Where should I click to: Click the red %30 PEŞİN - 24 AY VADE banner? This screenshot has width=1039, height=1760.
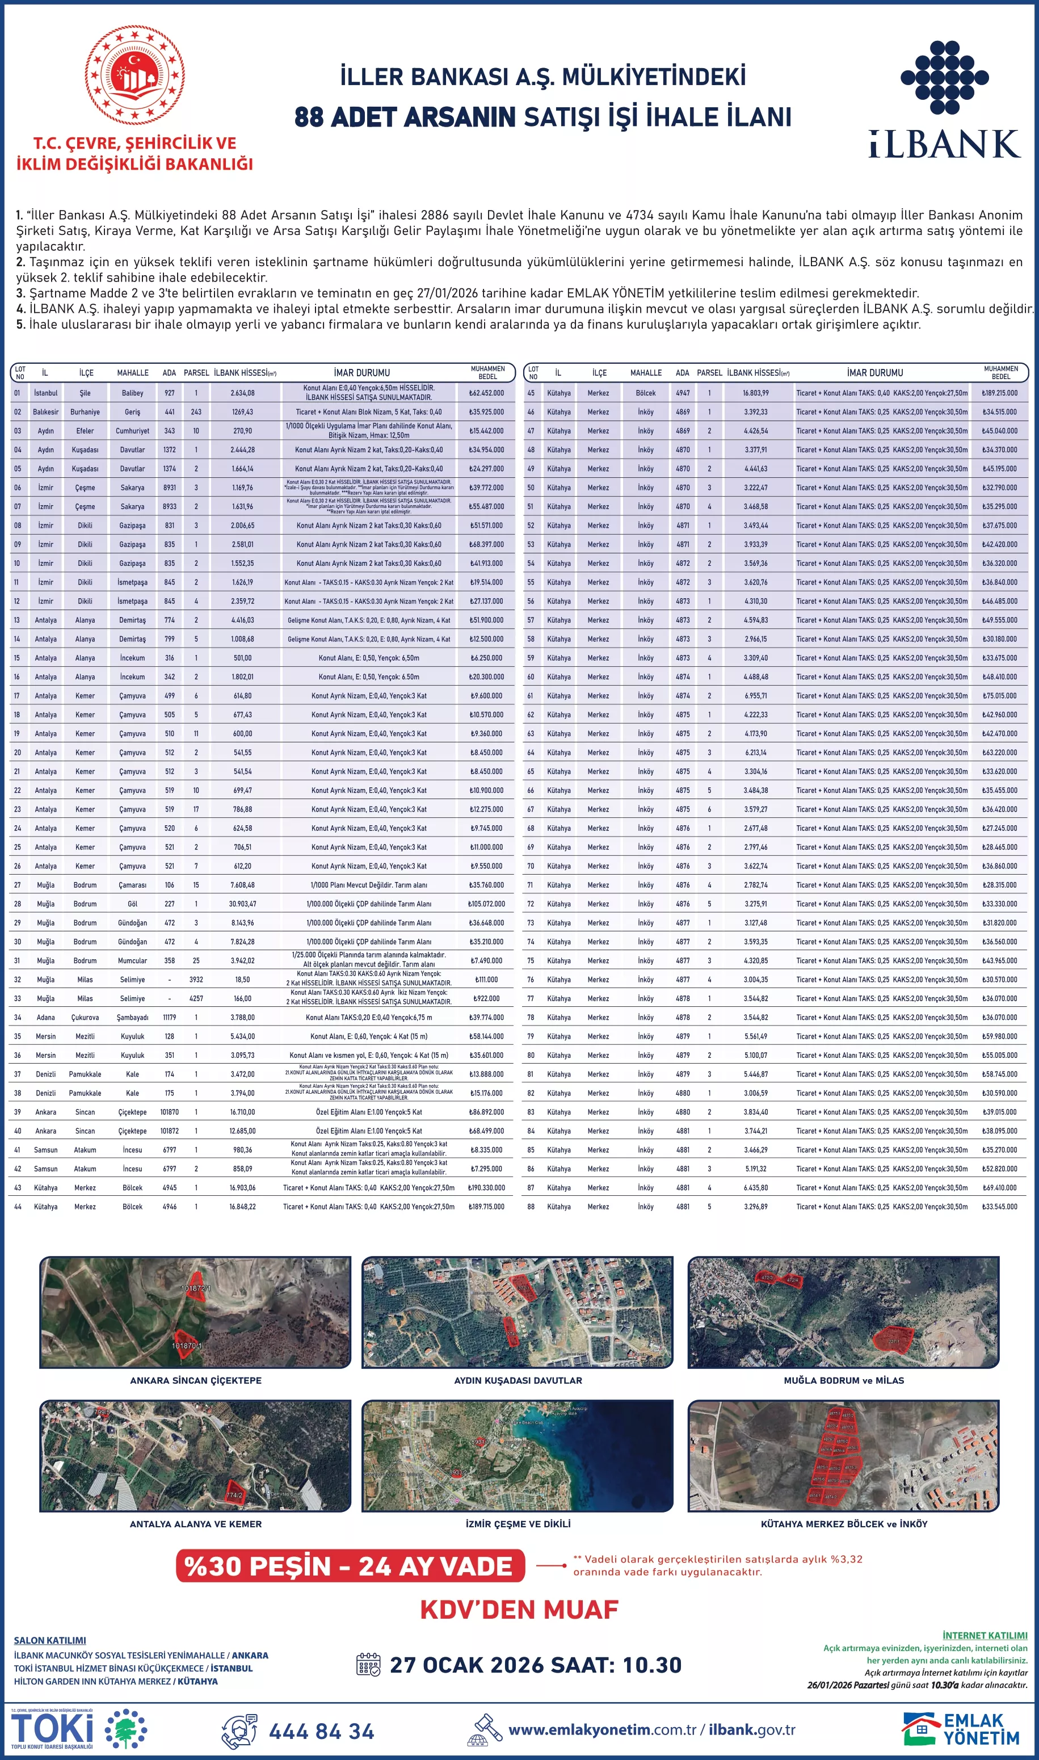click(x=350, y=1566)
